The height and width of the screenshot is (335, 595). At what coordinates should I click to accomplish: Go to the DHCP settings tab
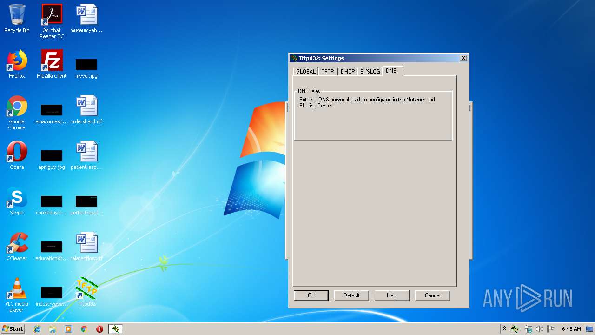[x=348, y=71]
